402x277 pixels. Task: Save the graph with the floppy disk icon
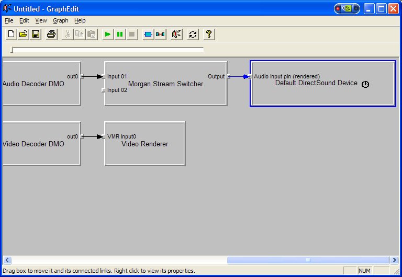36,34
